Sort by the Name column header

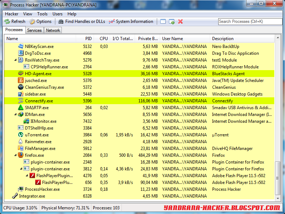[x=40, y=39]
